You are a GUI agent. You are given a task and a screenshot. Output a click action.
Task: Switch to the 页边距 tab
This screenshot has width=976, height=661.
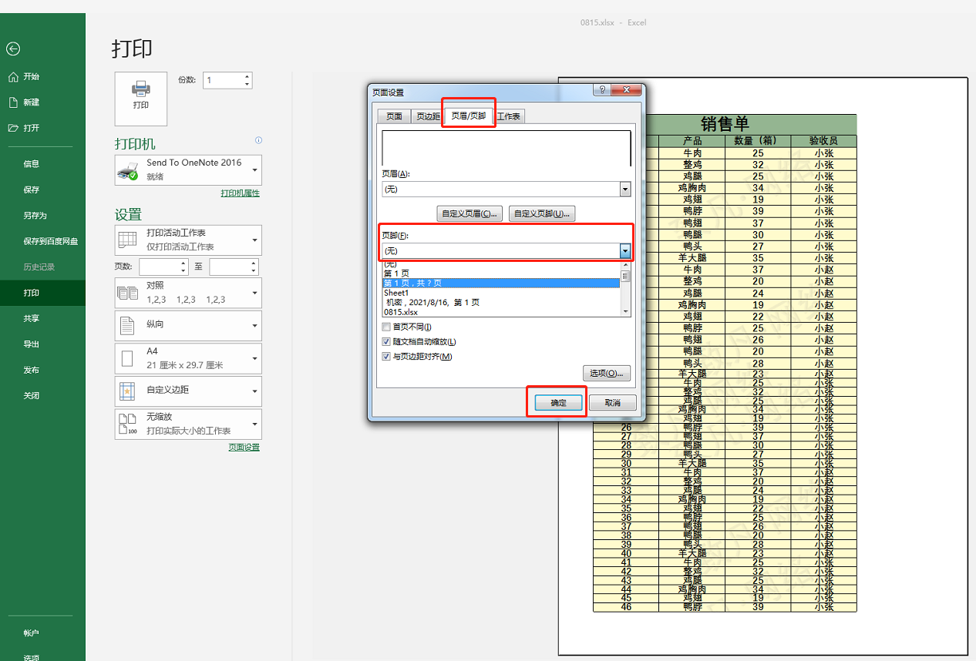tap(428, 116)
